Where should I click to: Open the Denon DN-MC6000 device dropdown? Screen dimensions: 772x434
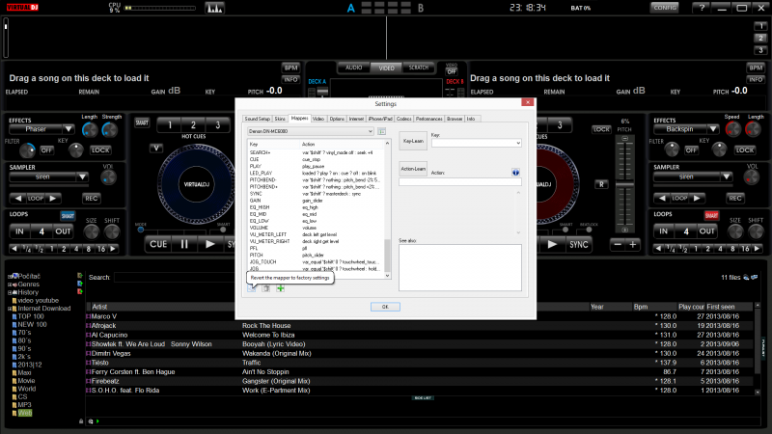[x=310, y=130]
